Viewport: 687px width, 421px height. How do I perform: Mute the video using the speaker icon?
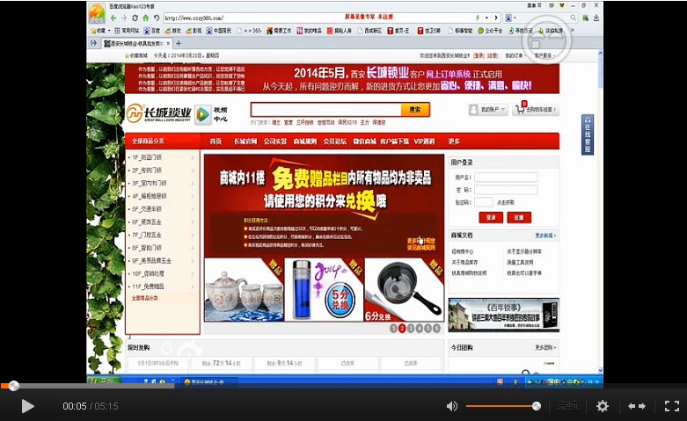tap(451, 406)
